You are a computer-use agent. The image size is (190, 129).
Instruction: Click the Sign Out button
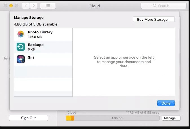[x=28, y=118]
